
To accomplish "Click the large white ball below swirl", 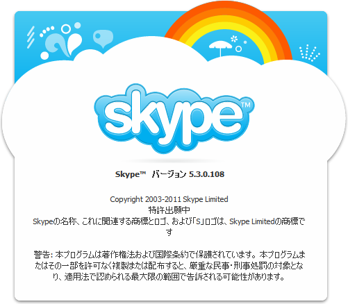I will 44,56.
